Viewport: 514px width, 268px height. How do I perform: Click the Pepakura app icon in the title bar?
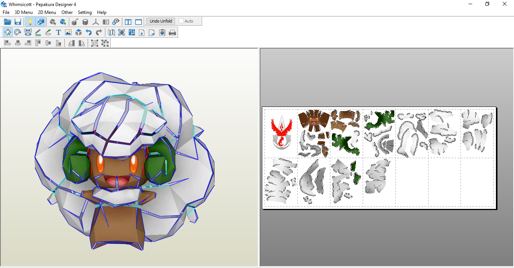point(4,4)
